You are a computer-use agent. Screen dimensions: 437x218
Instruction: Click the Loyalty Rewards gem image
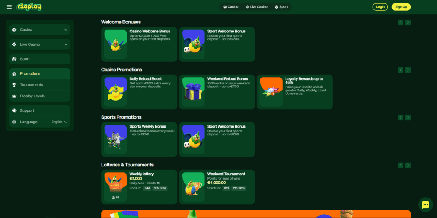271,92
